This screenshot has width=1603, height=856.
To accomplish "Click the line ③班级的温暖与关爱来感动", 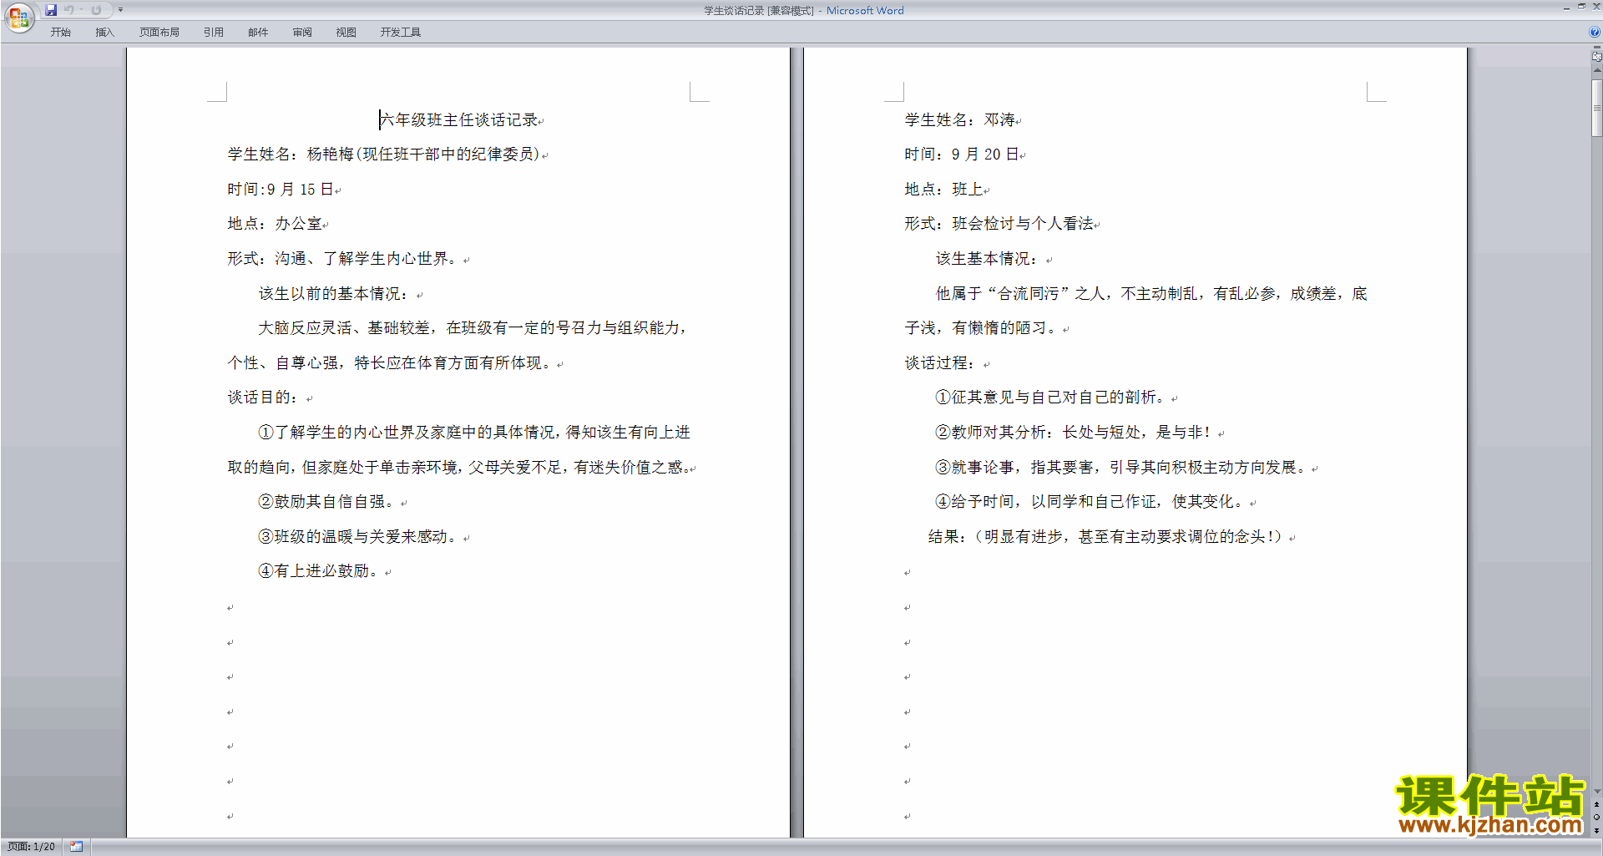I will 358,537.
